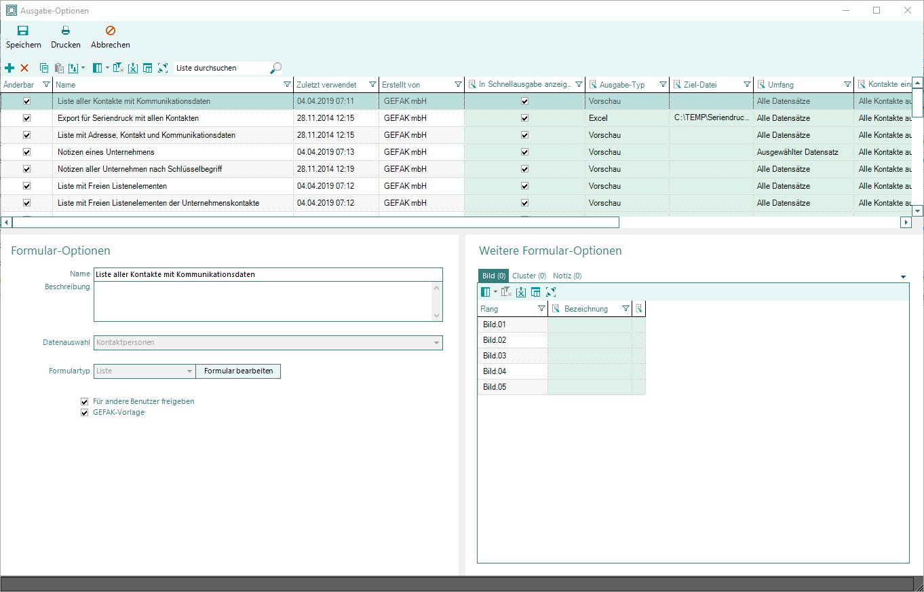Click the magnifier search icon
Image resolution: width=924 pixels, height=592 pixels.
[x=275, y=68]
